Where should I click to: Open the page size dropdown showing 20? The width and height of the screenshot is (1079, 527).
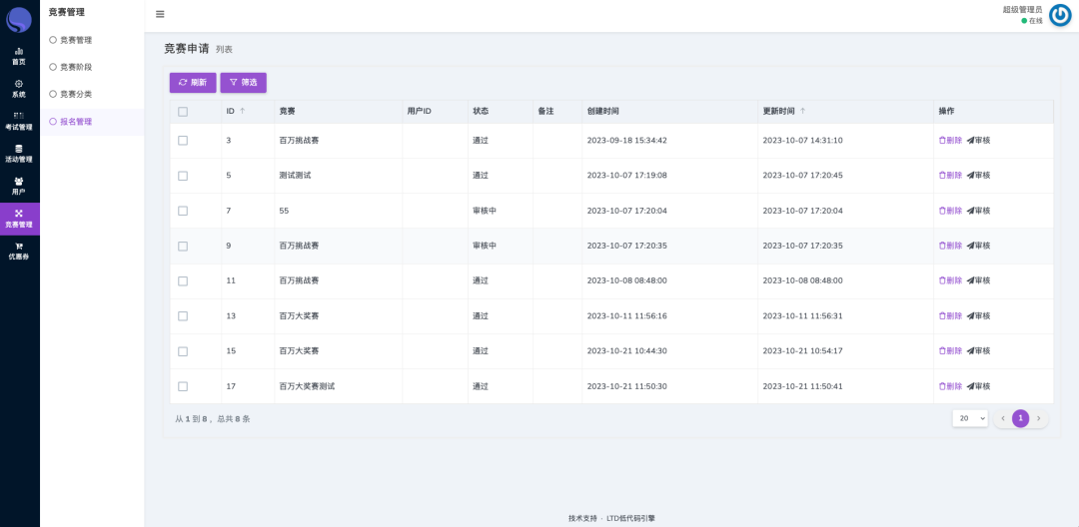click(969, 418)
